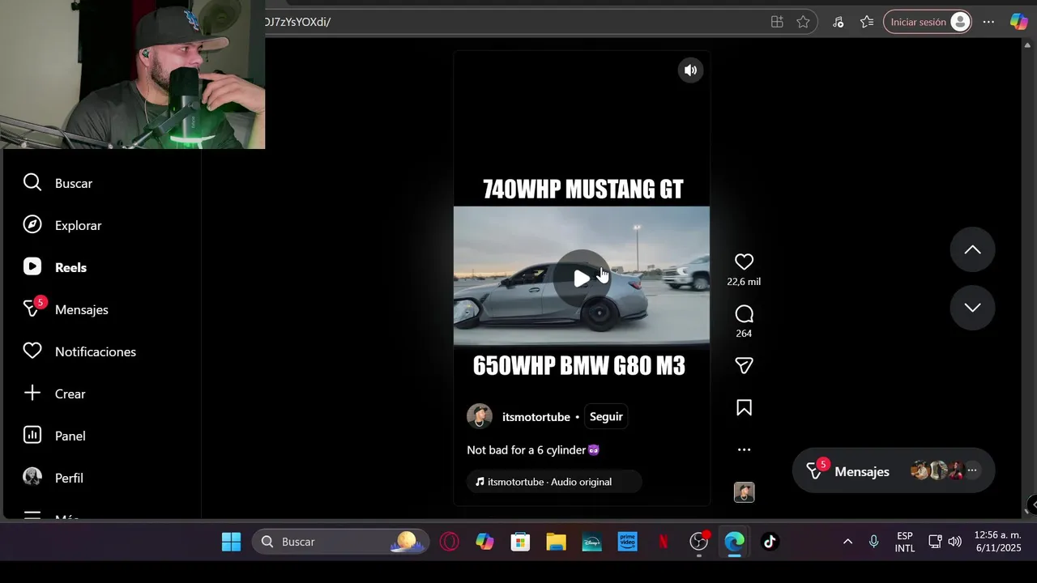Viewport: 1037px width, 583px height.
Task: Open Microsoft Store taskbar icon
Action: pyautogui.click(x=520, y=542)
